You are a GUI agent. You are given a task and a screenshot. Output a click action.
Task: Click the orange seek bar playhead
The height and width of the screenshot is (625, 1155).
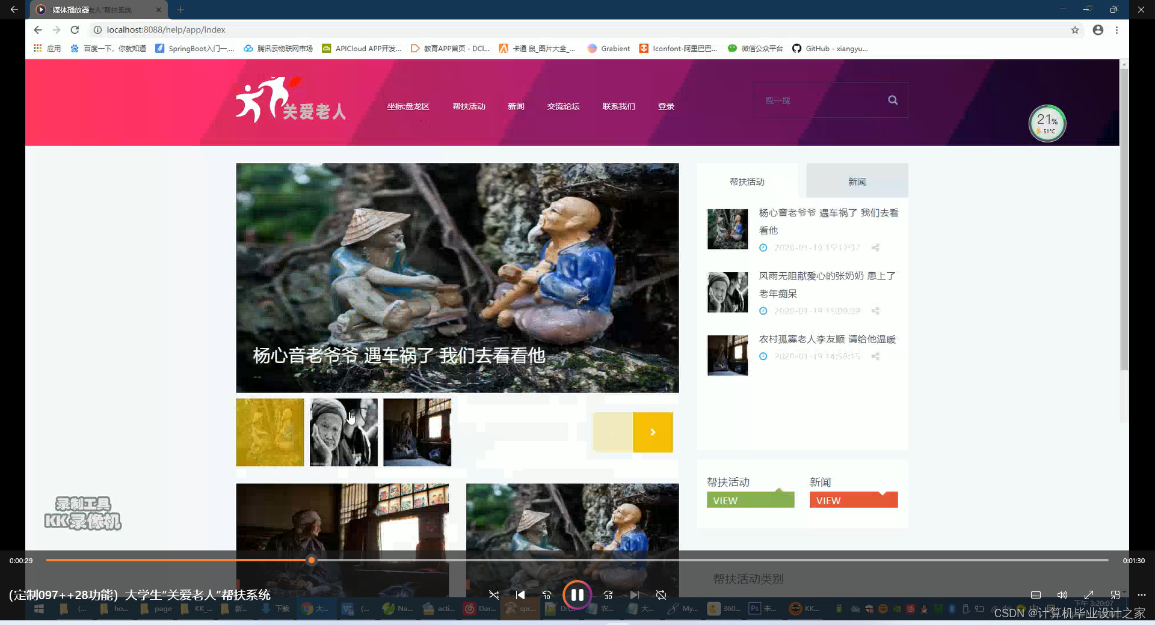click(311, 560)
